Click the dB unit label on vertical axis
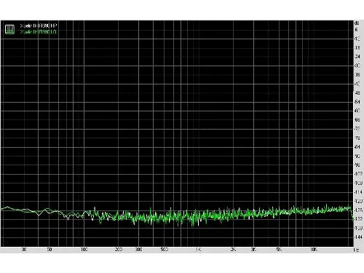Screen dimensions: 364x273 357,23
